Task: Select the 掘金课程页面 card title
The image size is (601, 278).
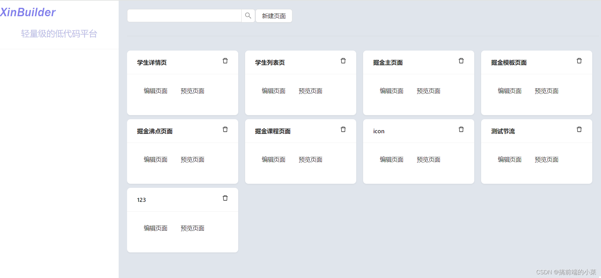Action: point(273,131)
